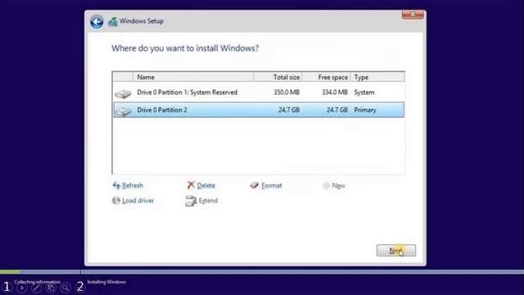Format the selected partition

pyautogui.click(x=271, y=185)
